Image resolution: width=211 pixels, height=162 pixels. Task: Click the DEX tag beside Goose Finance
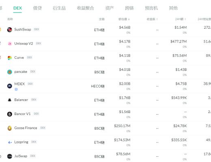43,128
